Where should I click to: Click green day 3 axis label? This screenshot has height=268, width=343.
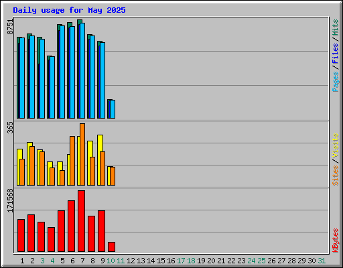[x=42, y=261]
